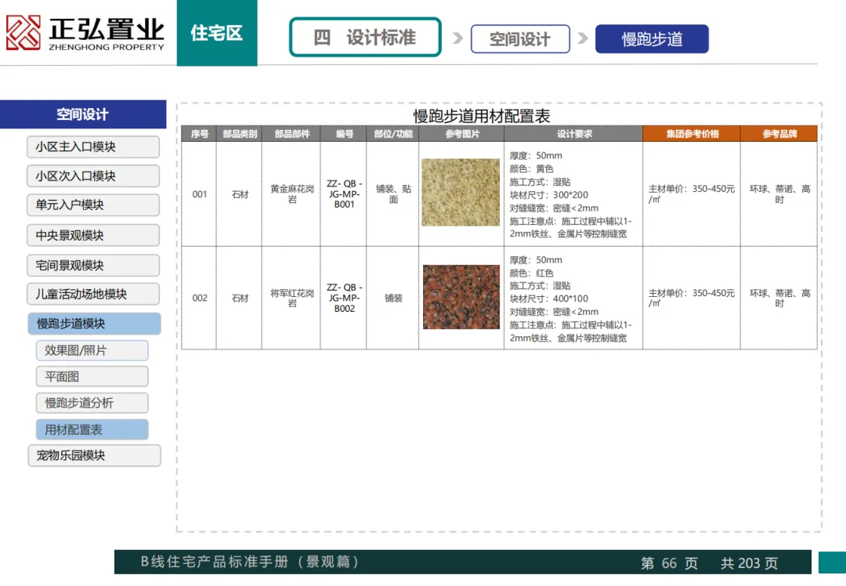846x586 pixels.
Task: Click the 参考图片 column header
Action: tap(462, 133)
